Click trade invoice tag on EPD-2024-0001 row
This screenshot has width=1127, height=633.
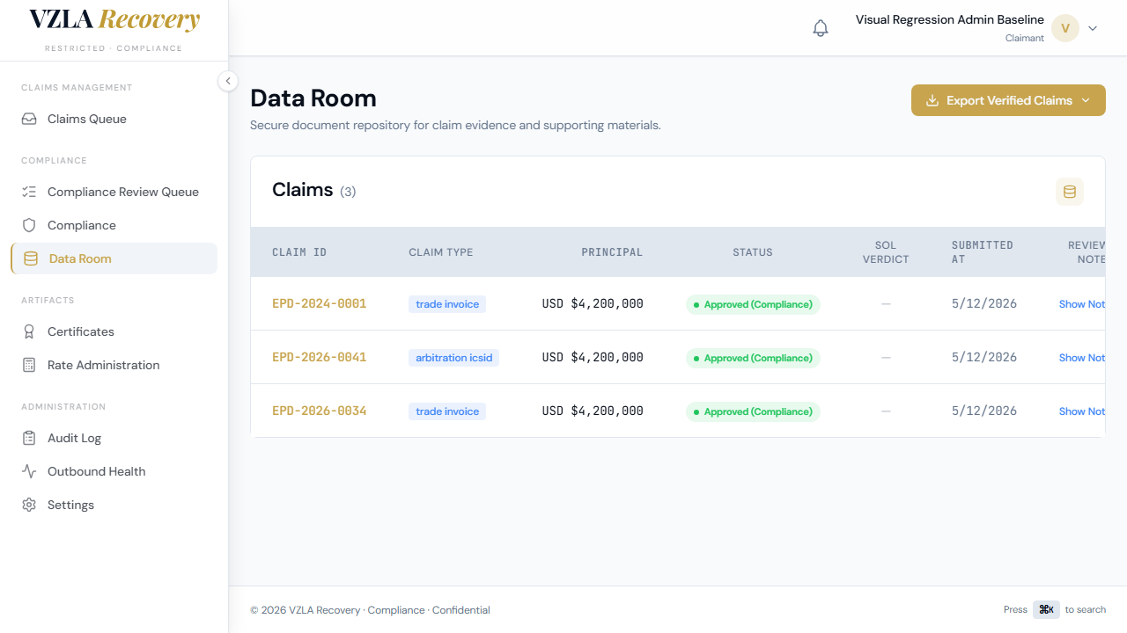pos(447,304)
